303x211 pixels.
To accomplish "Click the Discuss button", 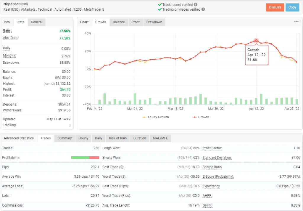I will [x=275, y=7].
